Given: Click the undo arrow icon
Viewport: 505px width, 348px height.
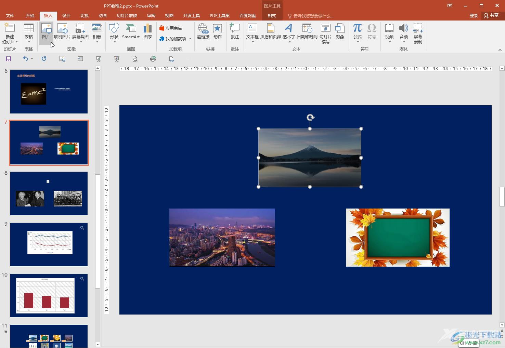Looking at the screenshot, I should [26, 59].
